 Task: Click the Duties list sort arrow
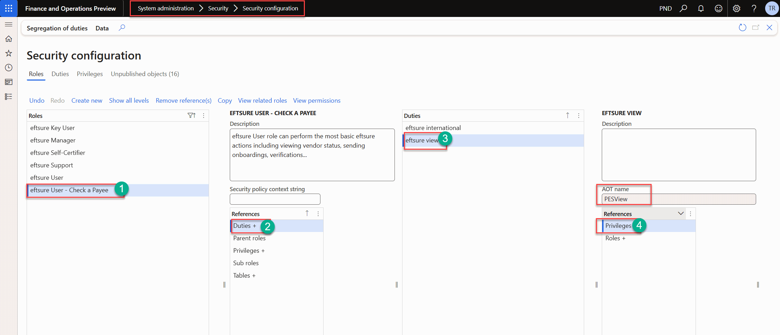tap(568, 115)
